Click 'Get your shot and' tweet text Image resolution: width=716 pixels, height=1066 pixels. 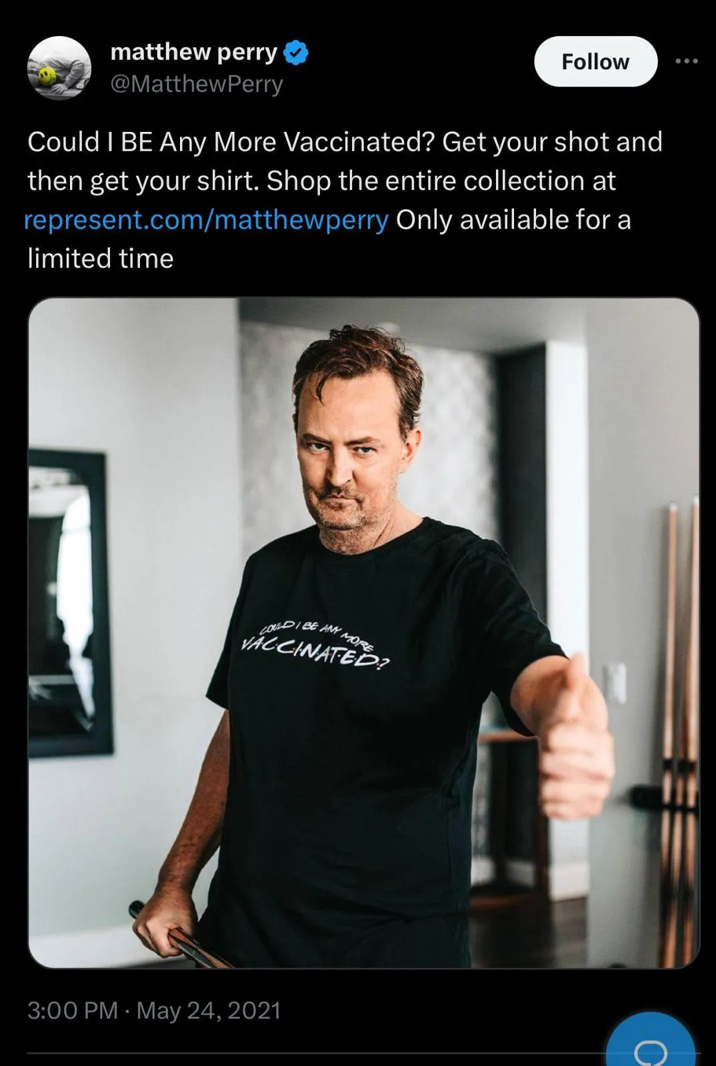(552, 142)
